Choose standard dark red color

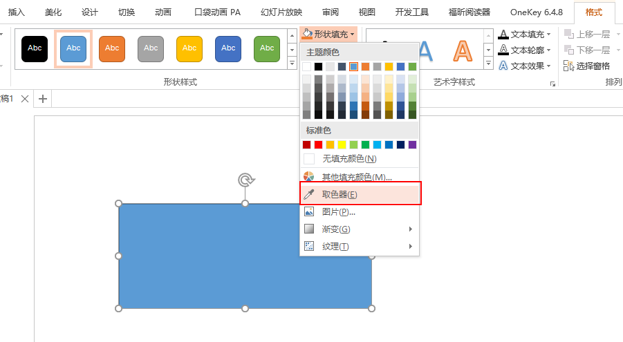(306, 144)
